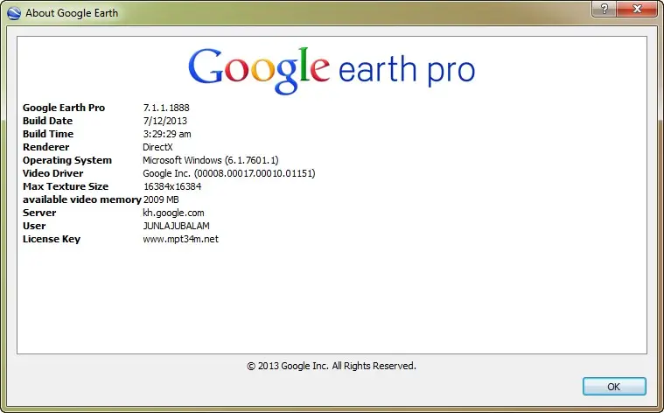Click the Google Earth Pro label
The height and width of the screenshot is (413, 664).
click(x=64, y=108)
